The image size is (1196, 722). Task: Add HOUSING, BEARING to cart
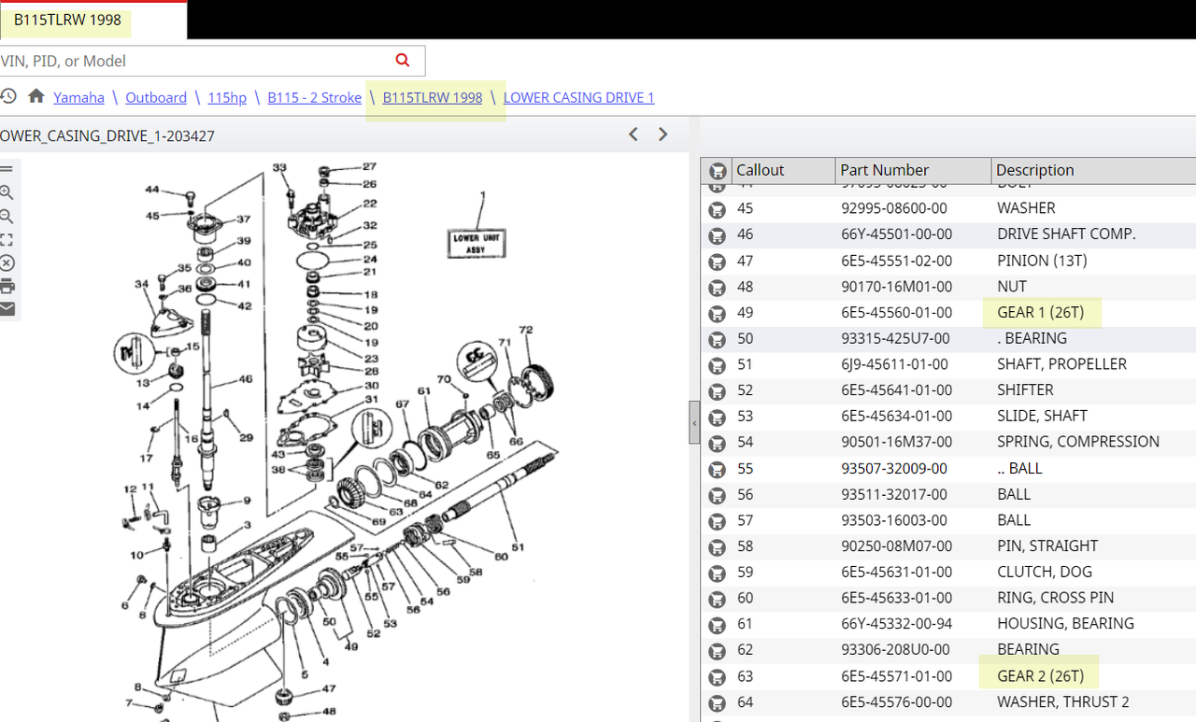(x=717, y=625)
